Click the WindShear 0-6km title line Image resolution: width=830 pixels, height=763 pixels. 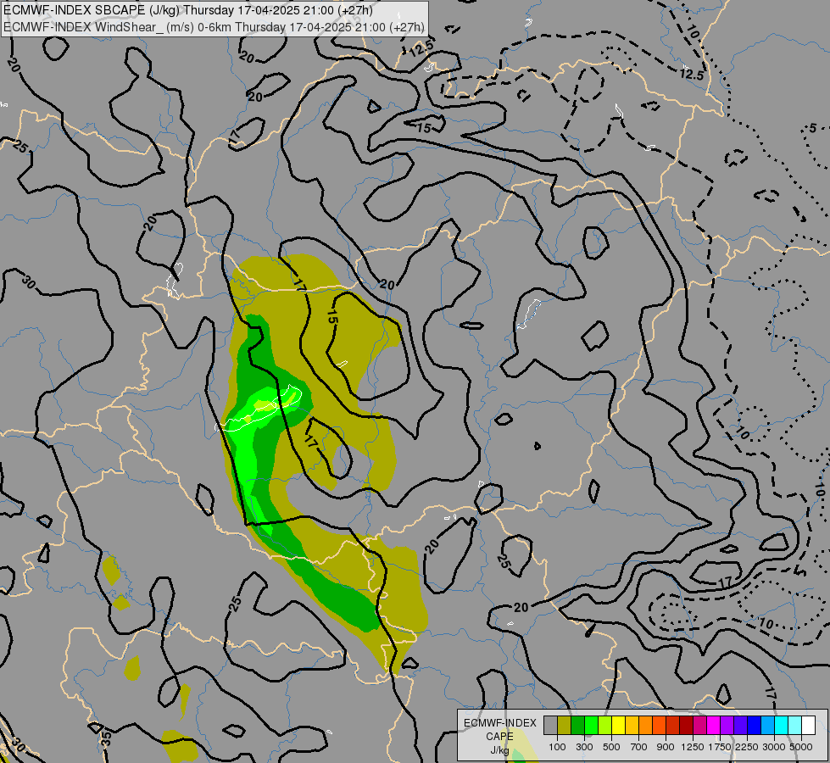(214, 27)
